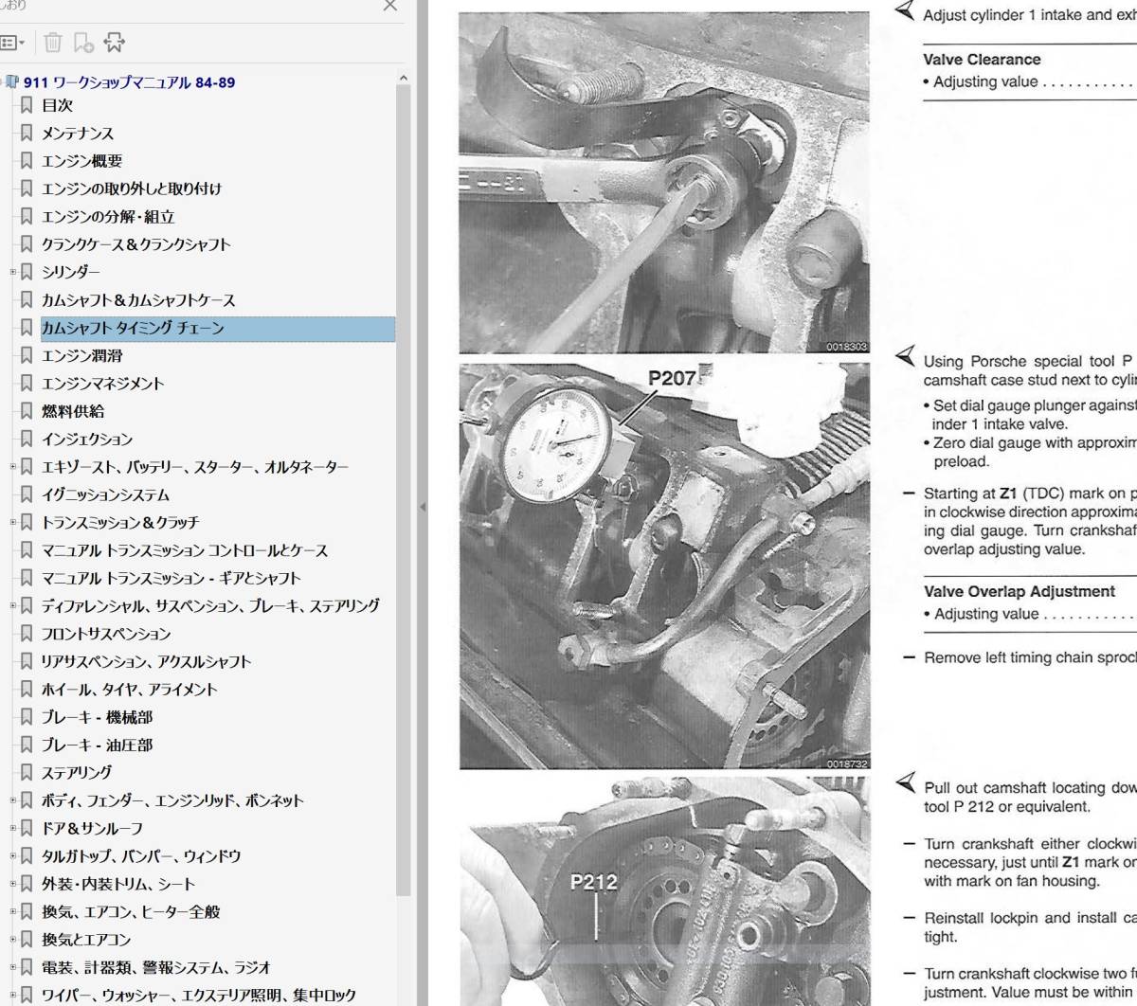The width and height of the screenshot is (1137, 1006).
Task: Expand the ドア&サンルーフ node
Action: (x=13, y=828)
